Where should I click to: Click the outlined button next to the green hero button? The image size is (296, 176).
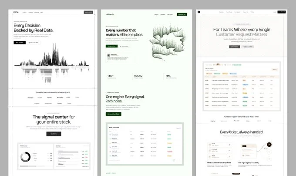click(124, 46)
